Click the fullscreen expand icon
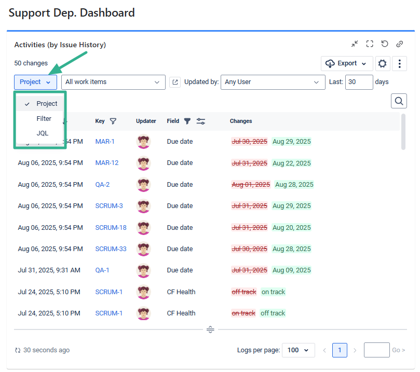The image size is (420, 372). coord(370,44)
